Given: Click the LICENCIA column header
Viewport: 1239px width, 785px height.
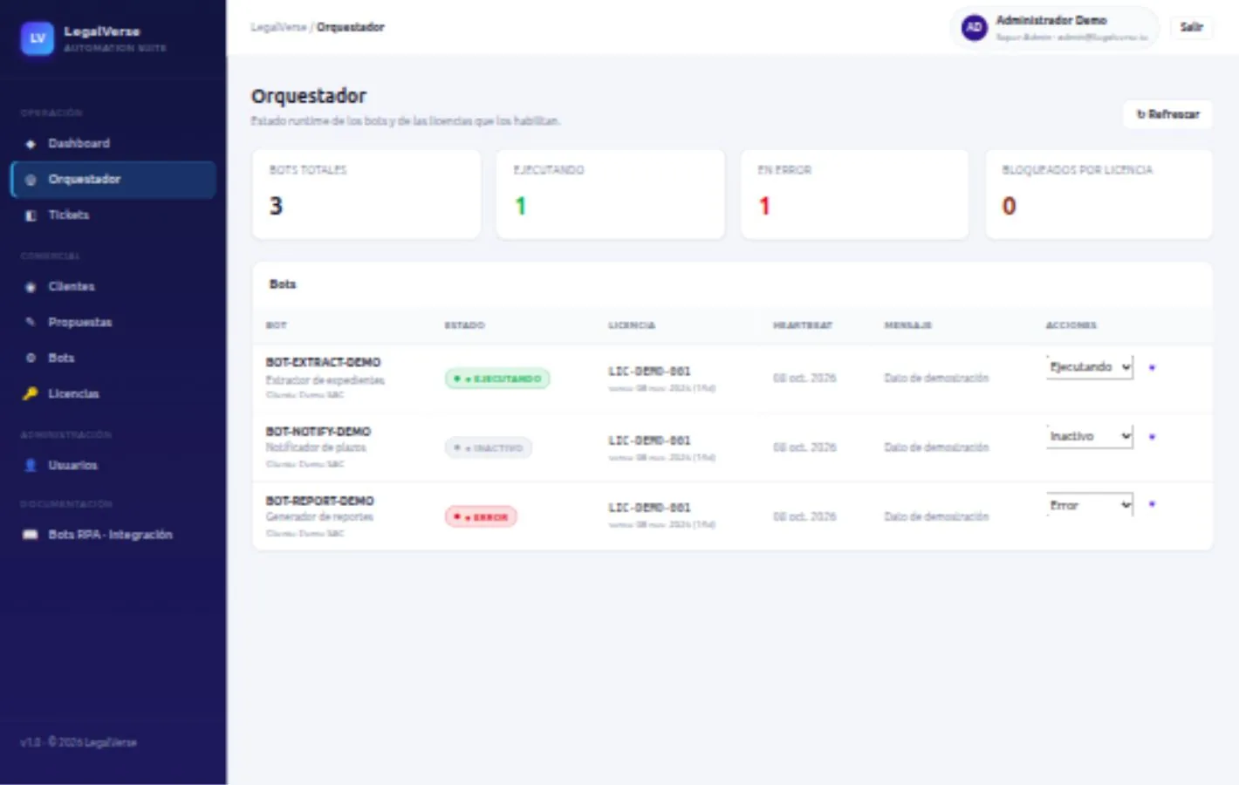Looking at the screenshot, I should point(632,325).
